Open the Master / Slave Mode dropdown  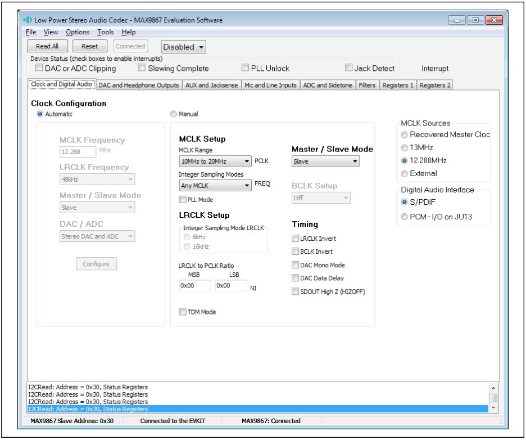coord(325,161)
